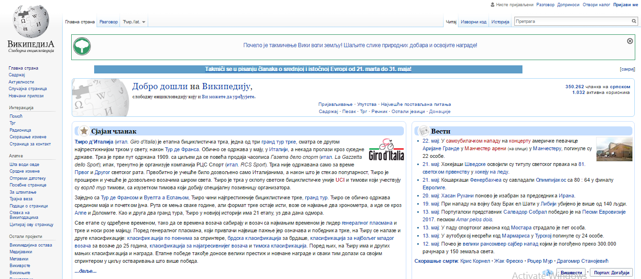Open the Метавики link
This screenshot has height=279, width=641.
coord(19,259)
